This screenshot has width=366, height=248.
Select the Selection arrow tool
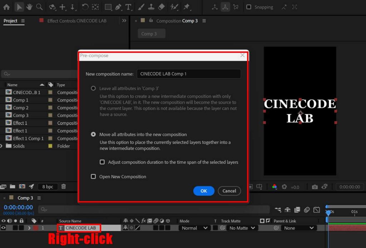pos(19,7)
